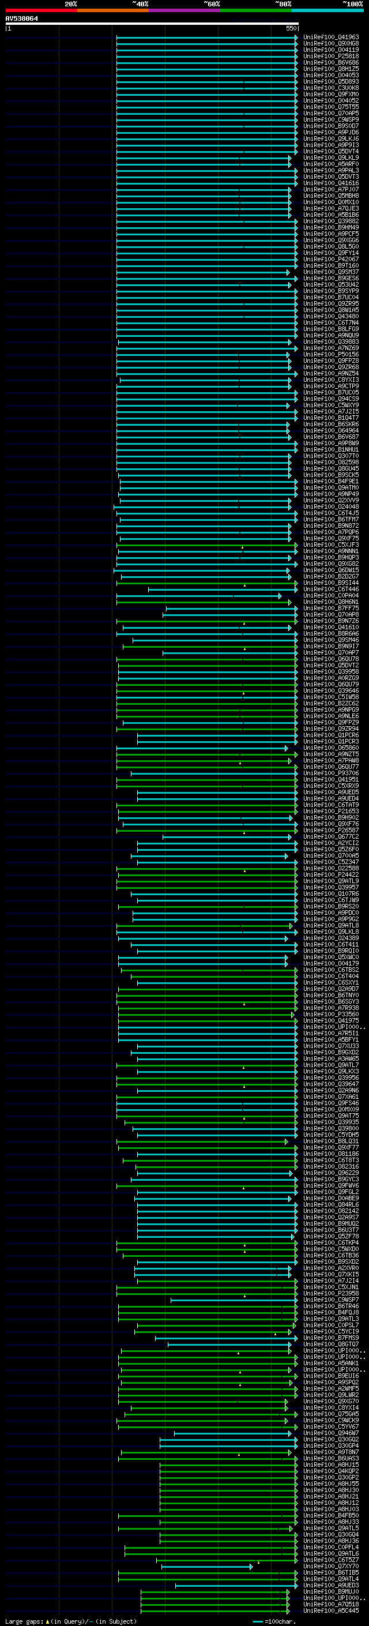
Task: Click the UniRef100_A7R938 entry
Action: coord(331,1008)
